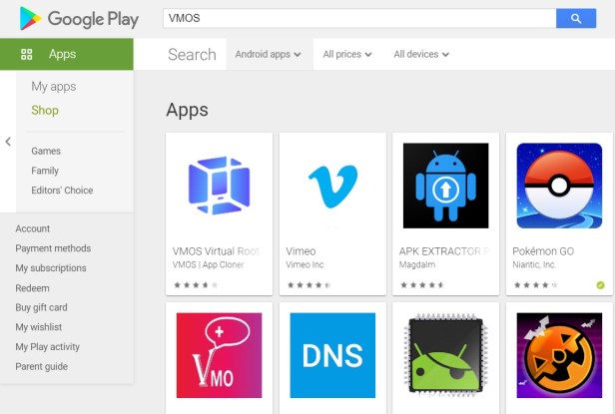Open the DNS app icon
This screenshot has width=615, height=414.
click(x=332, y=356)
